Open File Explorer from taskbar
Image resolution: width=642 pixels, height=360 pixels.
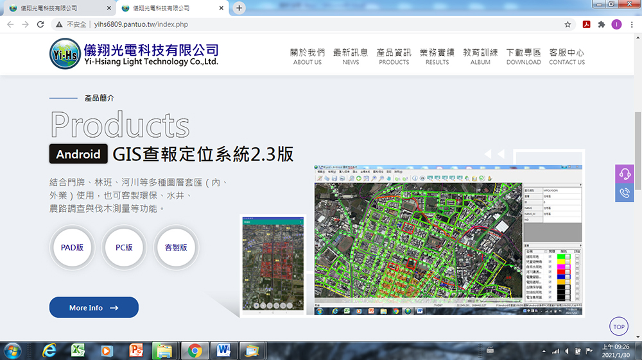(x=164, y=350)
